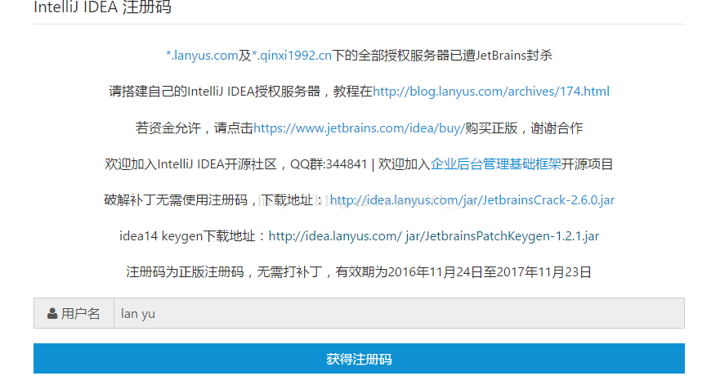Image resolution: width=720 pixels, height=385 pixels.
Task: Download JetbrainsPatchKeygen-1.2.1.jar link
Action: point(434,235)
